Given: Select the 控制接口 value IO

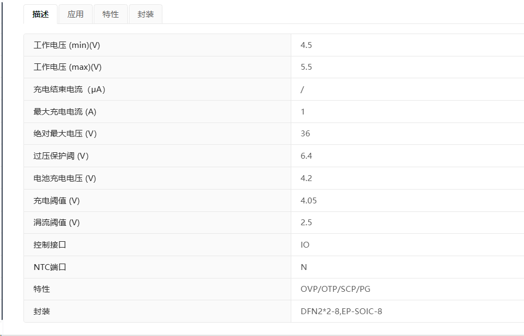Looking at the screenshot, I should (305, 245).
